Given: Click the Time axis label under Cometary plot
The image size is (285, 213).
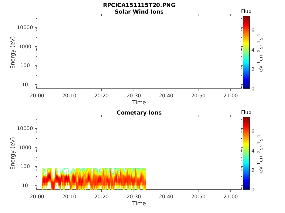Looking at the screenshot, I should coord(139,203).
